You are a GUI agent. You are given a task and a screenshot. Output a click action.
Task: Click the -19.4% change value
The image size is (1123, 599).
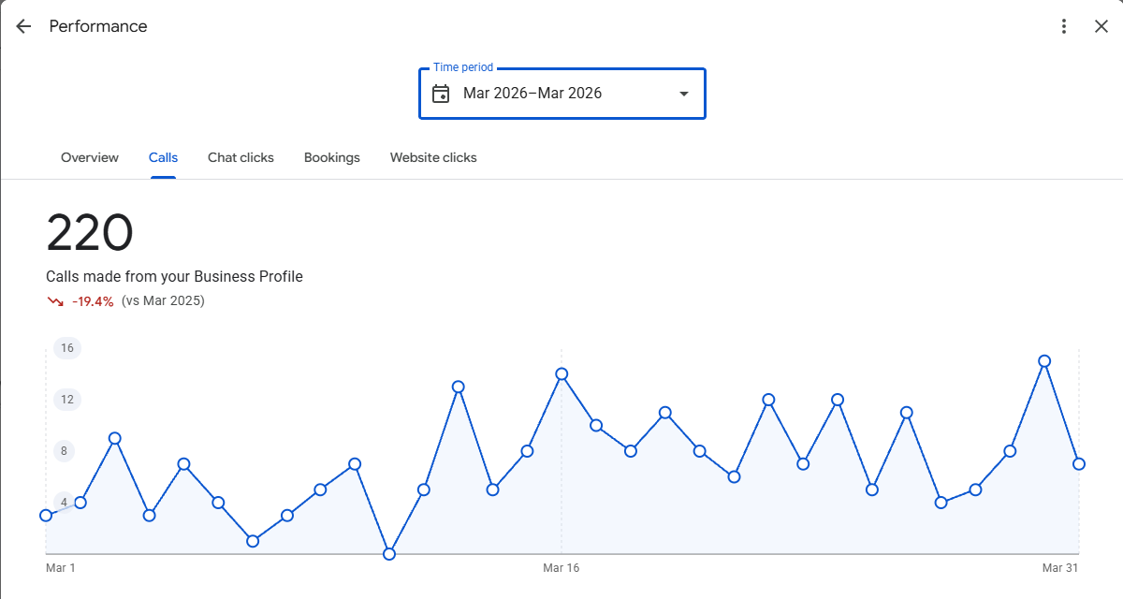[93, 301]
